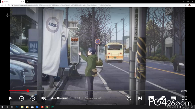Screen dimensions: 195x109
Task: Select the Netflix browser tab
Action: (x=12, y=2)
